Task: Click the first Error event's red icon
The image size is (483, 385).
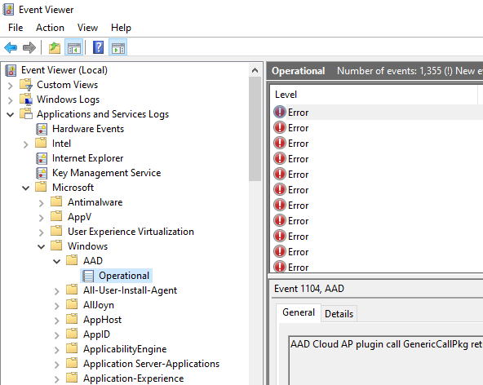Action: pos(280,112)
